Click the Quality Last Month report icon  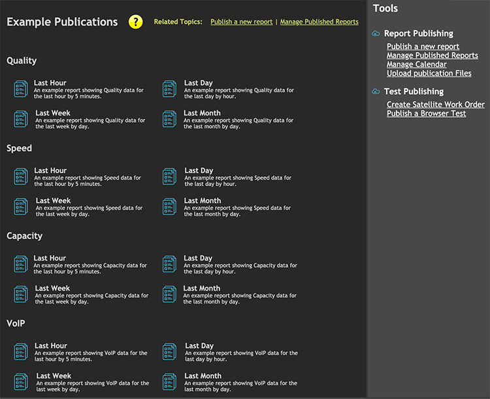tap(170, 119)
